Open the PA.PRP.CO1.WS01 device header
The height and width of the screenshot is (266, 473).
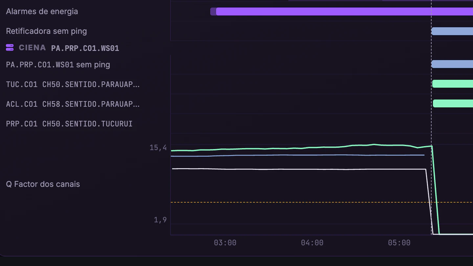pyautogui.click(x=85, y=48)
